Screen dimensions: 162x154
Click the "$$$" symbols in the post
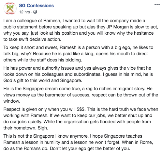tap(81, 109)
